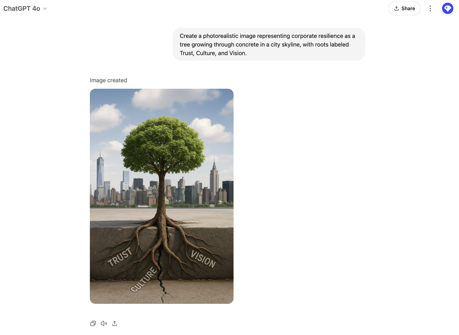This screenshot has height=335, width=459.
Task: Copy the response using the copy icon
Action: pos(93,323)
